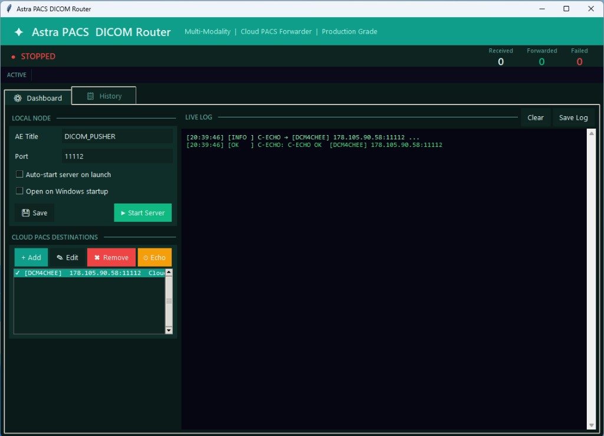
Task: Enable Auto-start server on launch
Action: 19,174
